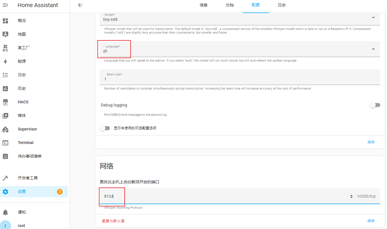Open the Model tiny-int8 combo box
387x229 pixels.
coord(240,19)
